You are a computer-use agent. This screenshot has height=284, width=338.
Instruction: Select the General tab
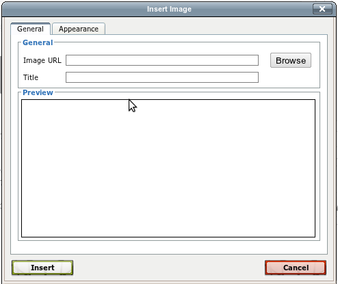[30, 29]
